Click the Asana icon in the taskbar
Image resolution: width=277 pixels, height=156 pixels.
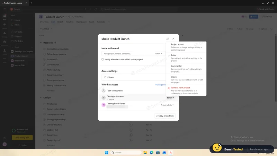pos(171,153)
